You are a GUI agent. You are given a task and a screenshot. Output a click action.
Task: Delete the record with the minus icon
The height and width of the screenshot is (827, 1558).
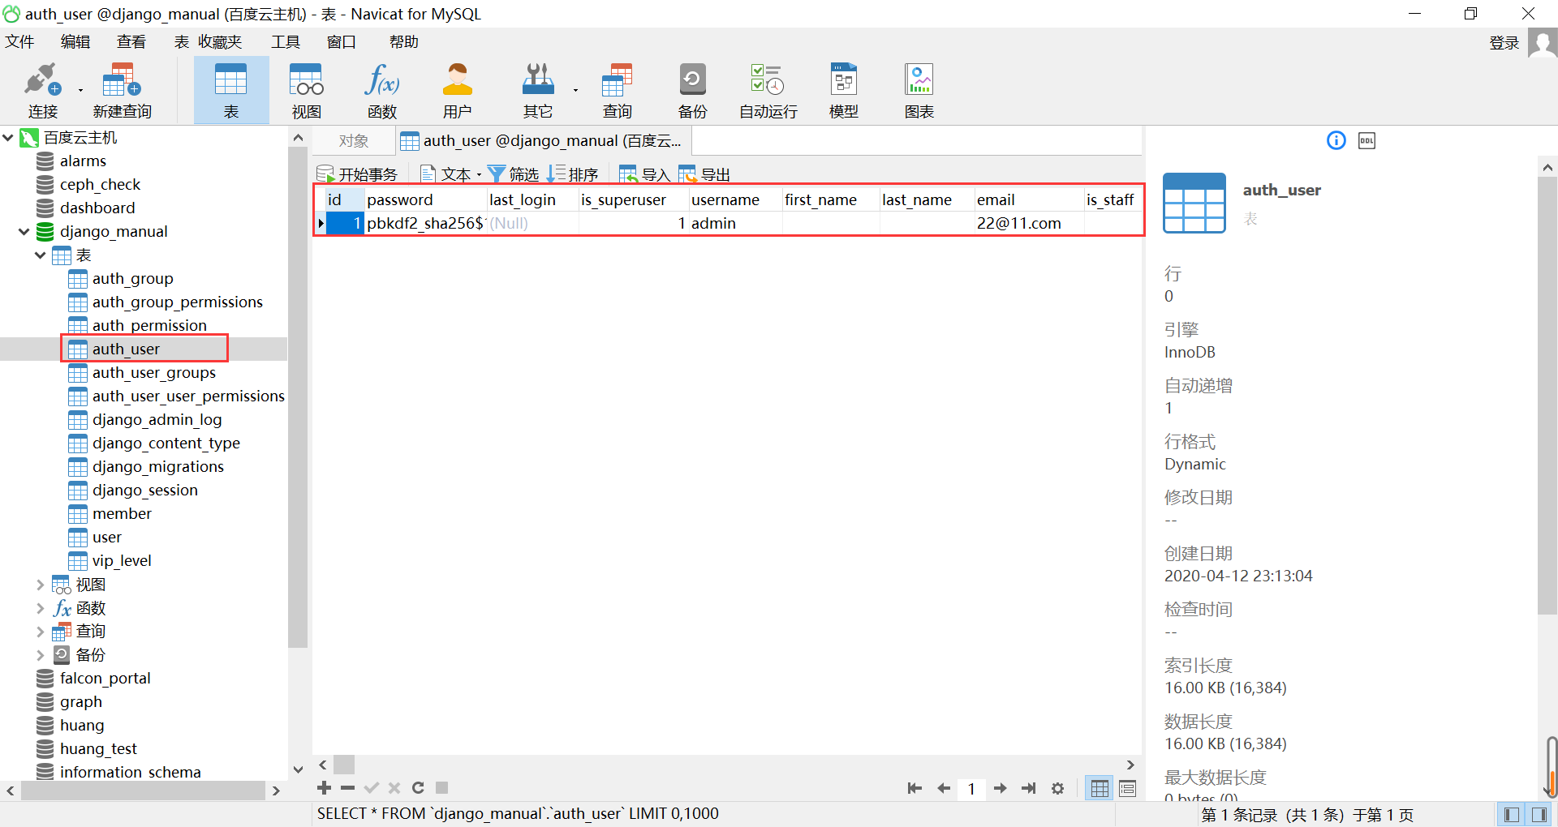click(x=348, y=788)
